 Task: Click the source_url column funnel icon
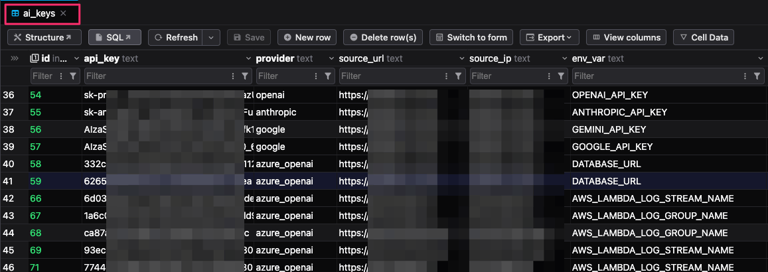pyautogui.click(x=459, y=76)
